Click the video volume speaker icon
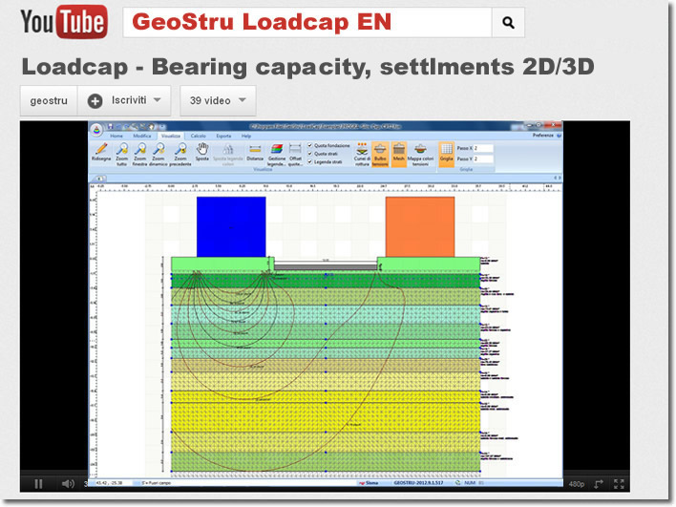Screen dimensions: 676x507 [68, 484]
